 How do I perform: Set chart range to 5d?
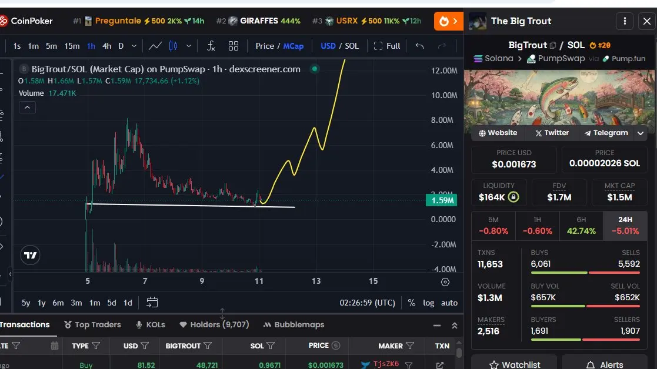coord(111,303)
